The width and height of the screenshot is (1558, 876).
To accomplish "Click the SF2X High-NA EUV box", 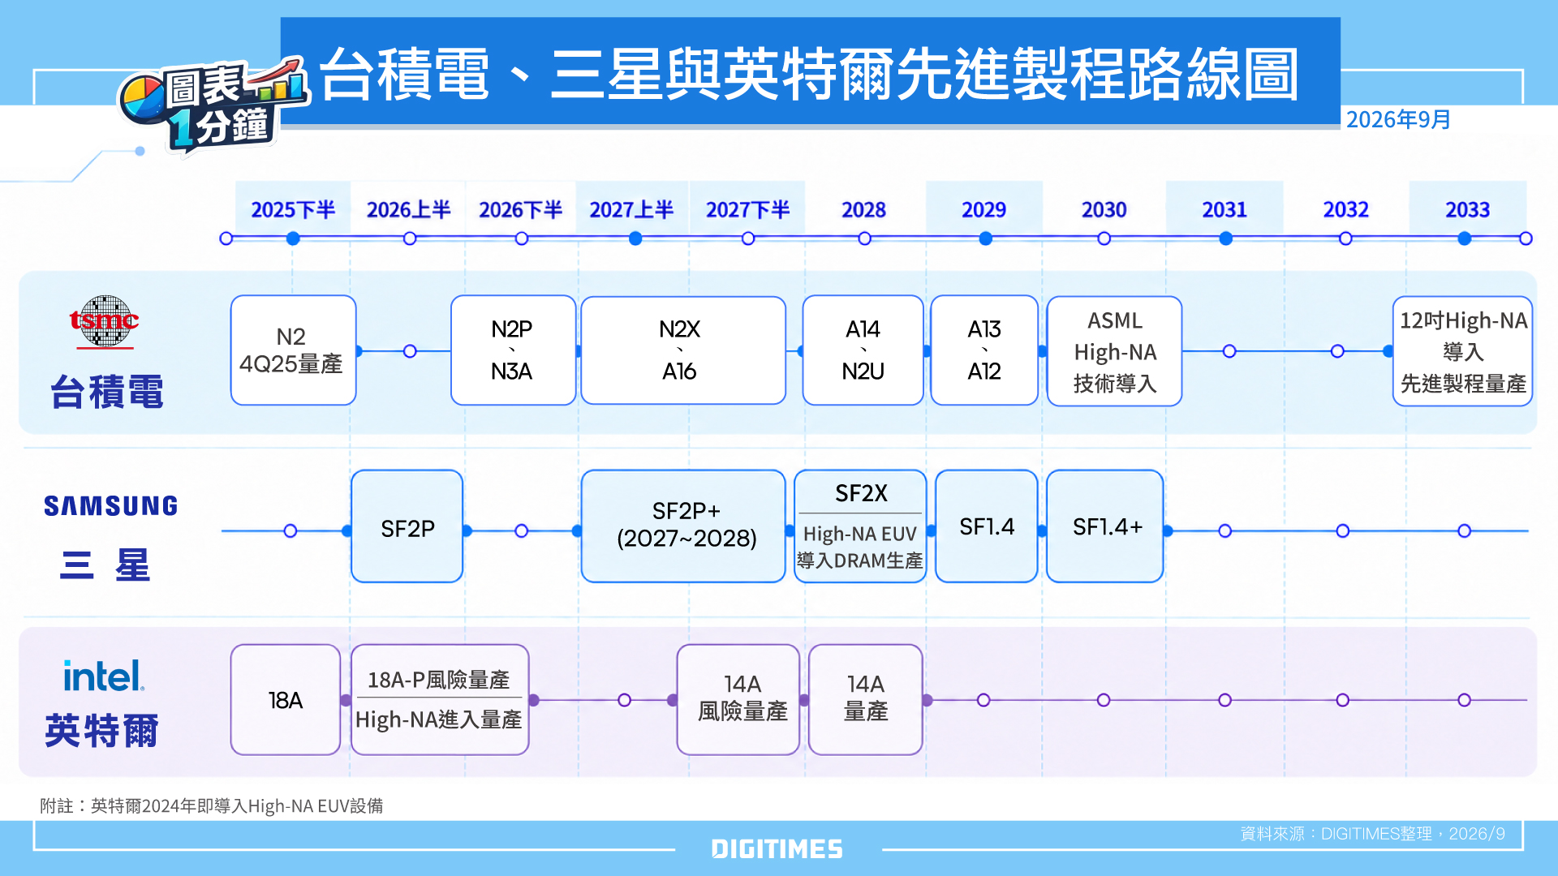I will pos(860,526).
